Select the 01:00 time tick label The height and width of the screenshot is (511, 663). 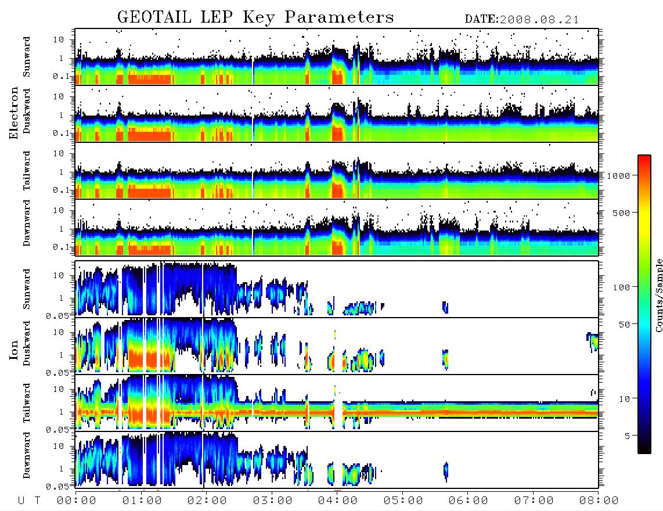pos(142,501)
